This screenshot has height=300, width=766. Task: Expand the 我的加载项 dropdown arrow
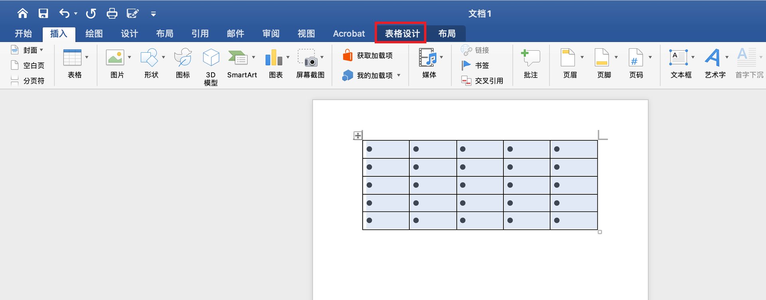click(x=399, y=75)
